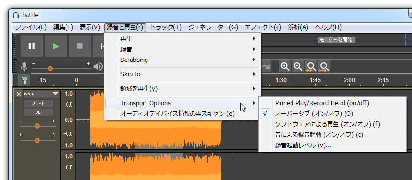This screenshot has width=412, height=180.
Task: Mute the battle track with ミュート button
Action: pyautogui.click(x=38, y=104)
